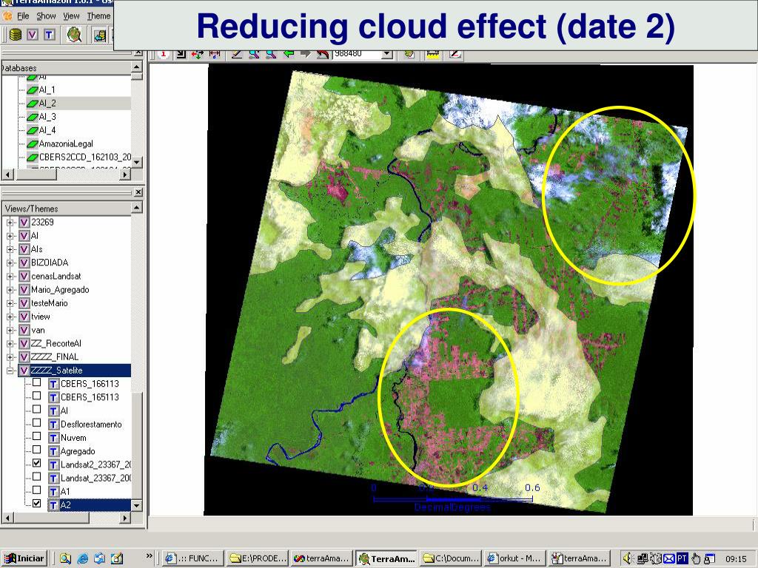Click the T icon beside Nuvem theme

(53, 438)
